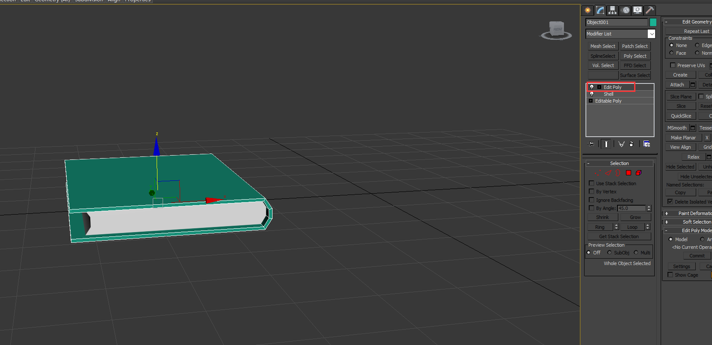The image size is (712, 345).
Task: Click the Make Planar button
Action: click(683, 138)
